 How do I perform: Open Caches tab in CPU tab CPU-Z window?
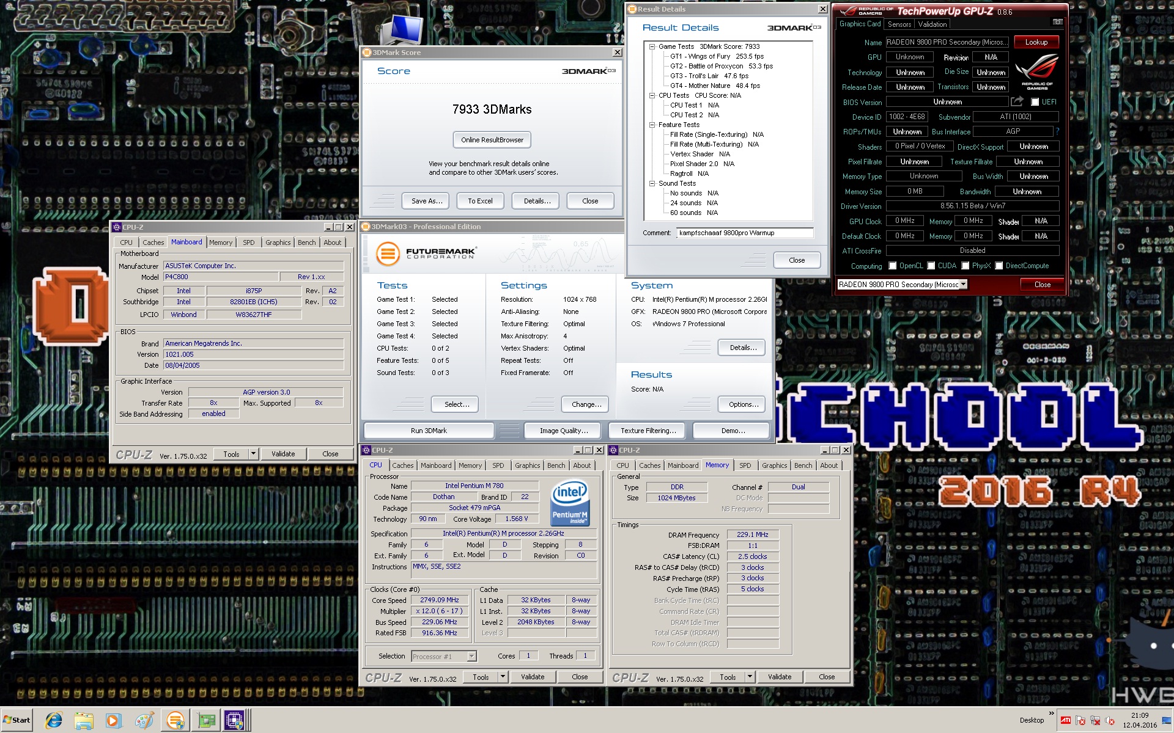403,465
